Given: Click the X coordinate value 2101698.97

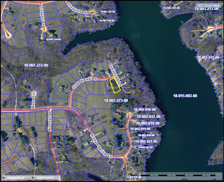Looking at the screenshot, I should click(x=16, y=178).
